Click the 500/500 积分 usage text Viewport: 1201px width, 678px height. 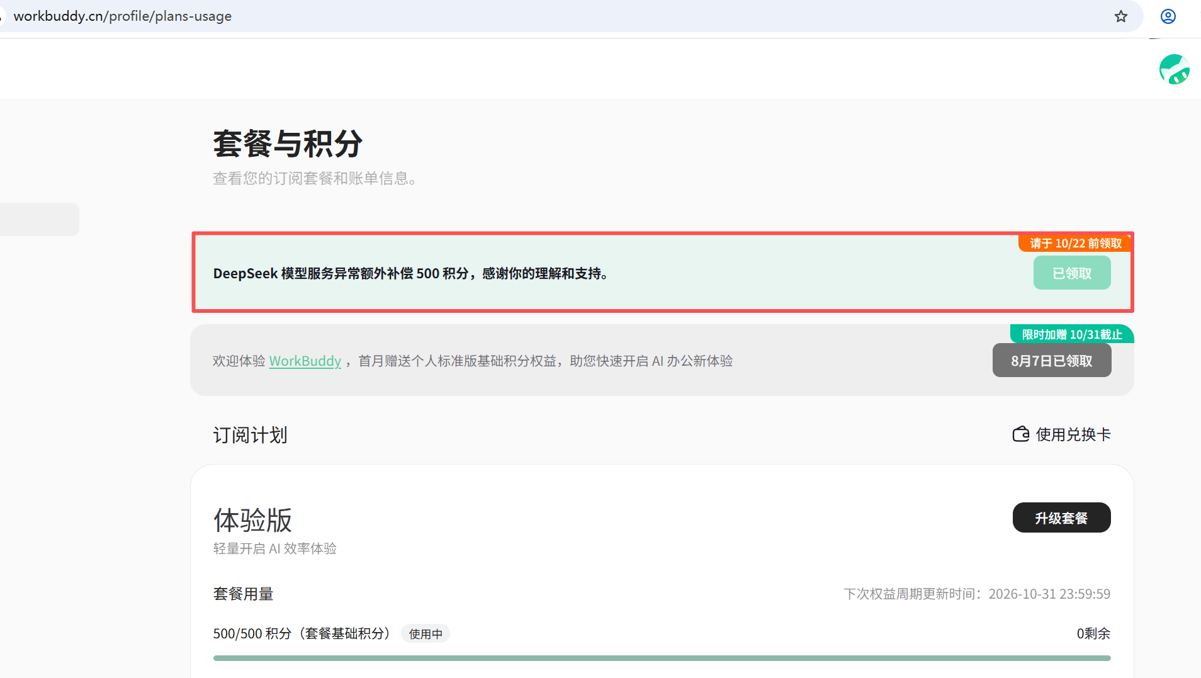click(302, 633)
